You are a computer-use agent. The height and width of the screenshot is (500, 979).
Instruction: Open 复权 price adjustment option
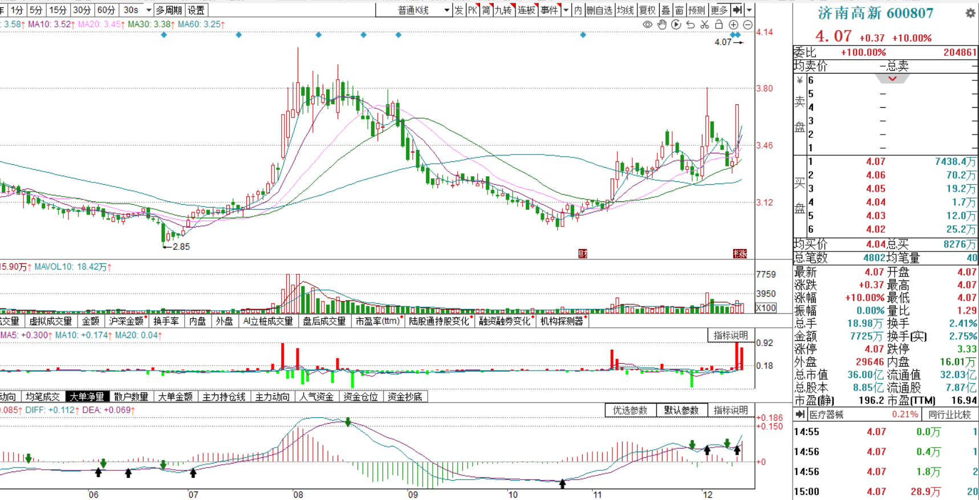pos(648,10)
